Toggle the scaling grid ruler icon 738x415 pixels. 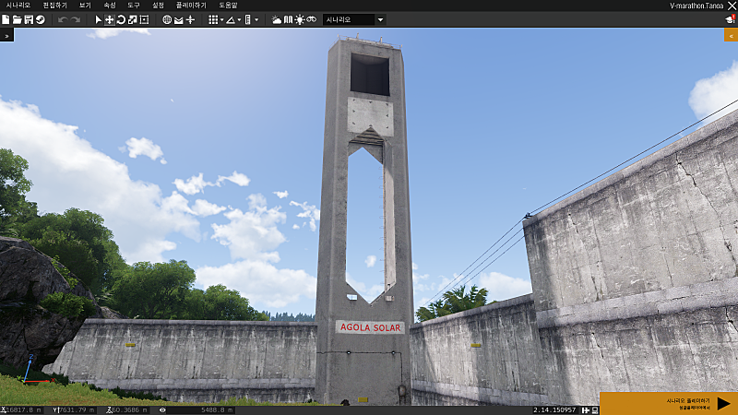click(248, 19)
